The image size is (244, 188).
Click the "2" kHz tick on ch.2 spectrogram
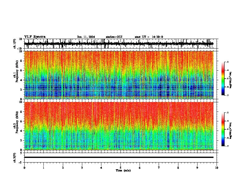(x=22, y=140)
